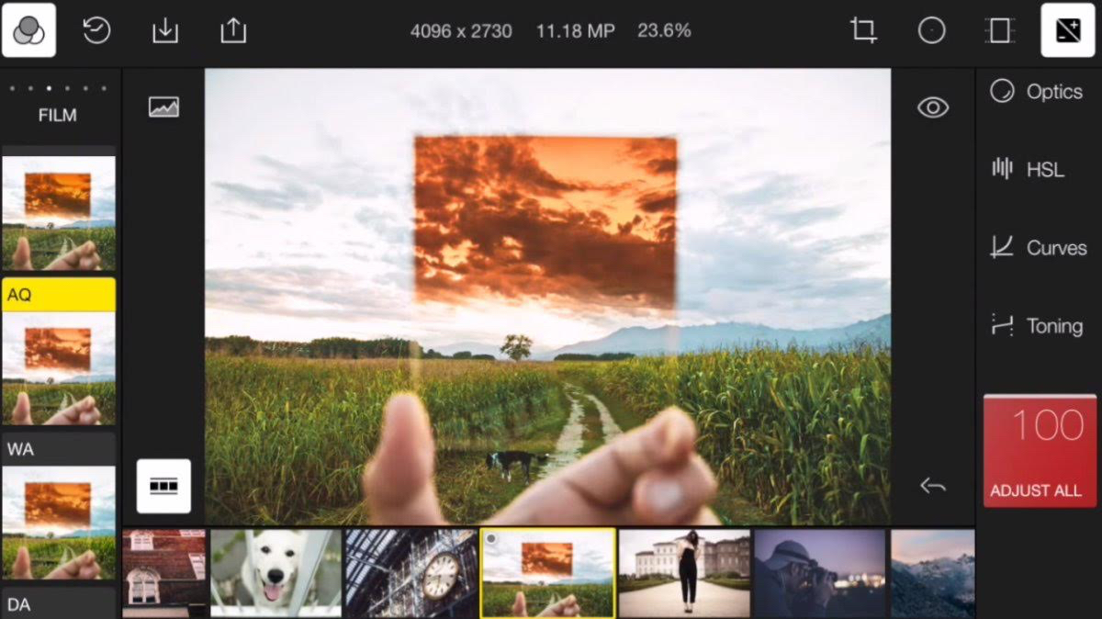Click the undo back arrow
The height and width of the screenshot is (619, 1102).
pos(933,486)
